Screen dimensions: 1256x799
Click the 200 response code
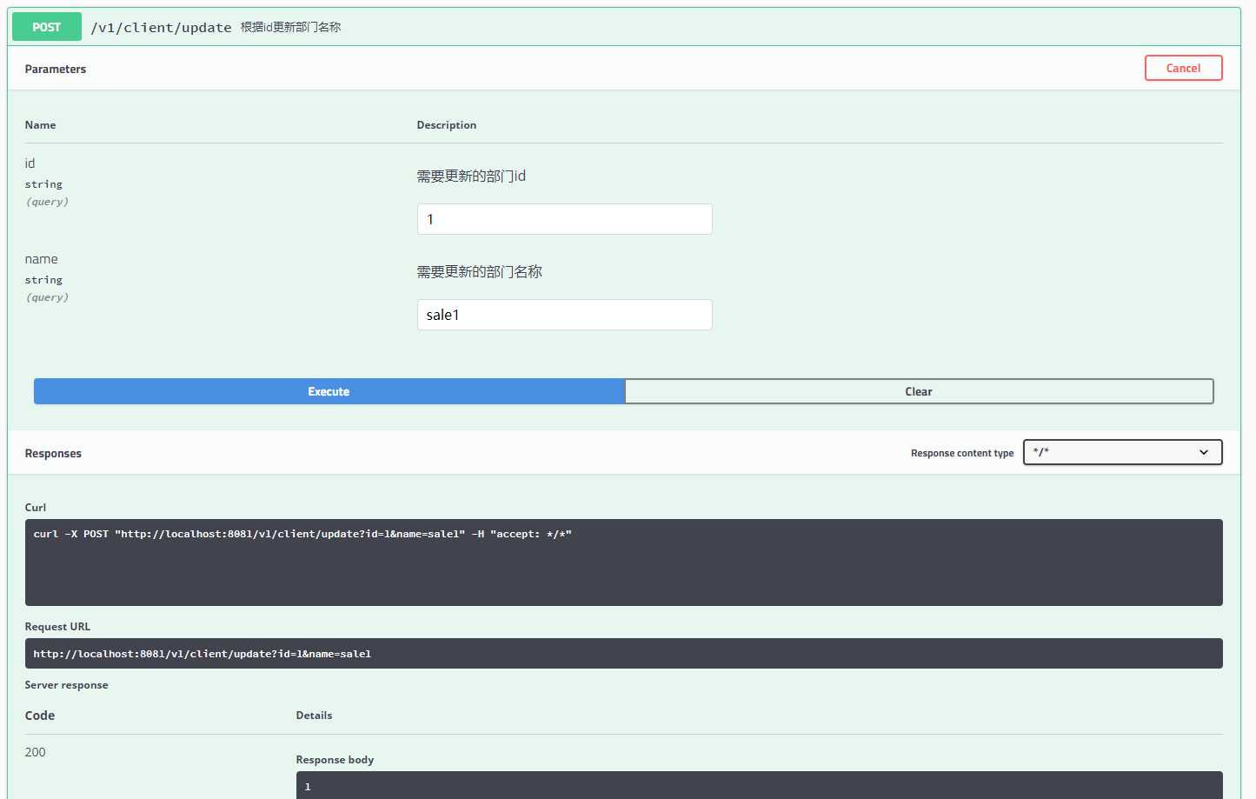35,752
